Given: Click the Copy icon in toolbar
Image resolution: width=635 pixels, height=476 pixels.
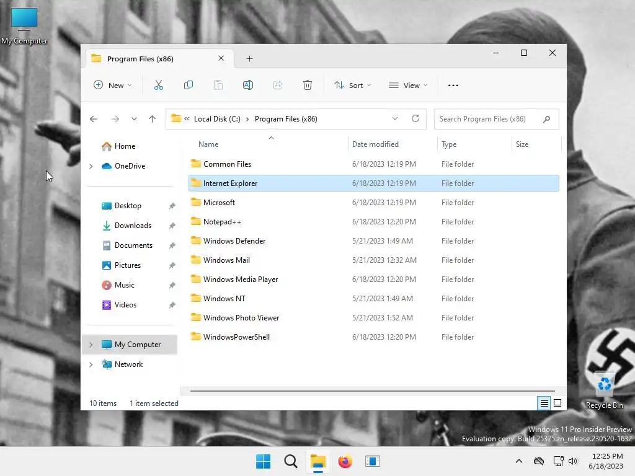Looking at the screenshot, I should (x=189, y=85).
